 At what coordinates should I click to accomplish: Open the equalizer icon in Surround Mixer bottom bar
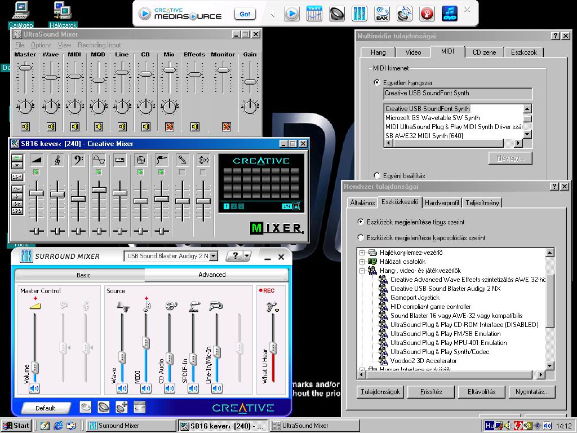pos(140,407)
